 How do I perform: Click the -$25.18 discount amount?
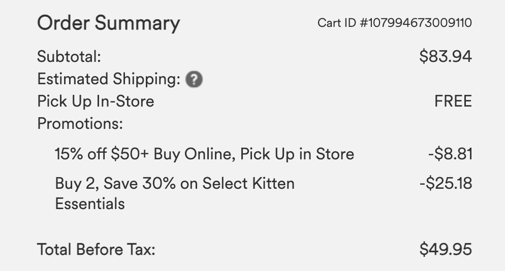[x=446, y=183]
